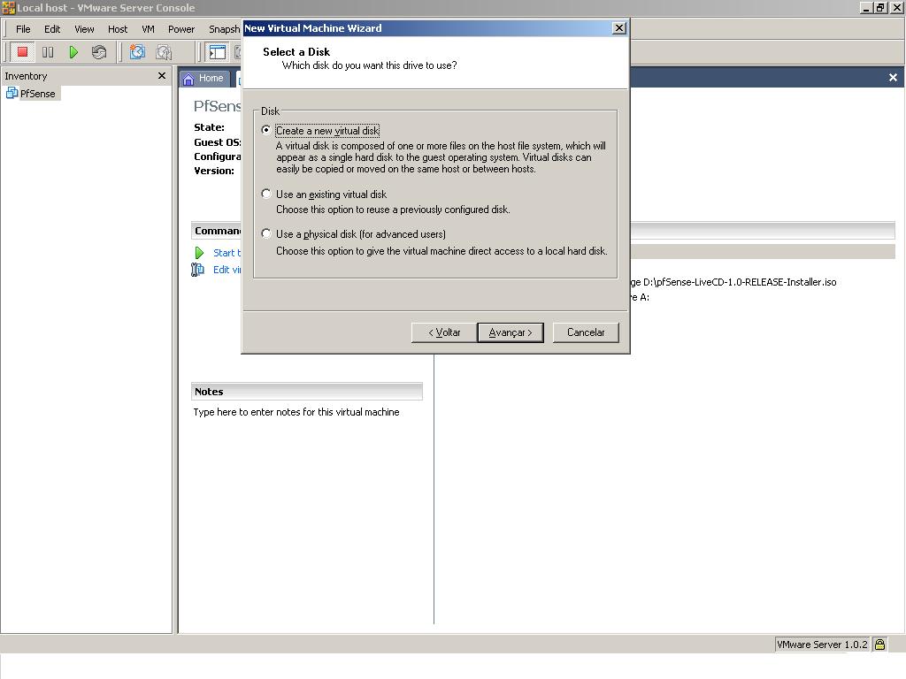Click the Notes text area placeholder

(x=296, y=412)
